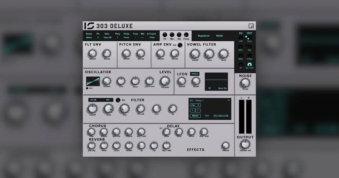Image resolution: width=339 pixels, height=178 pixels.
Task: Click the master vol Output knob
Action: tap(245, 144)
